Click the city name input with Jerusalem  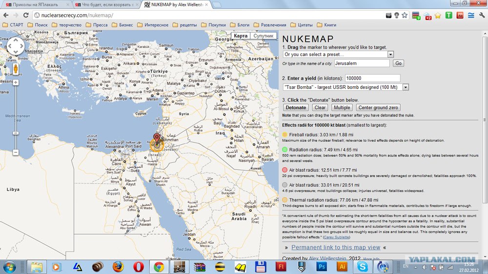362,63
